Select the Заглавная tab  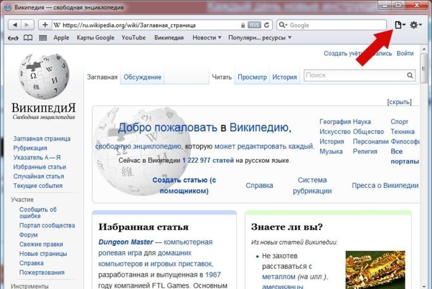(x=102, y=77)
